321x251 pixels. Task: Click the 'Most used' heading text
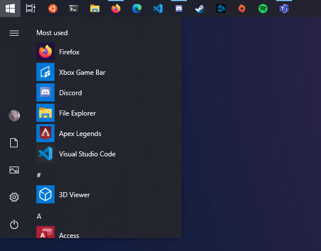52,33
